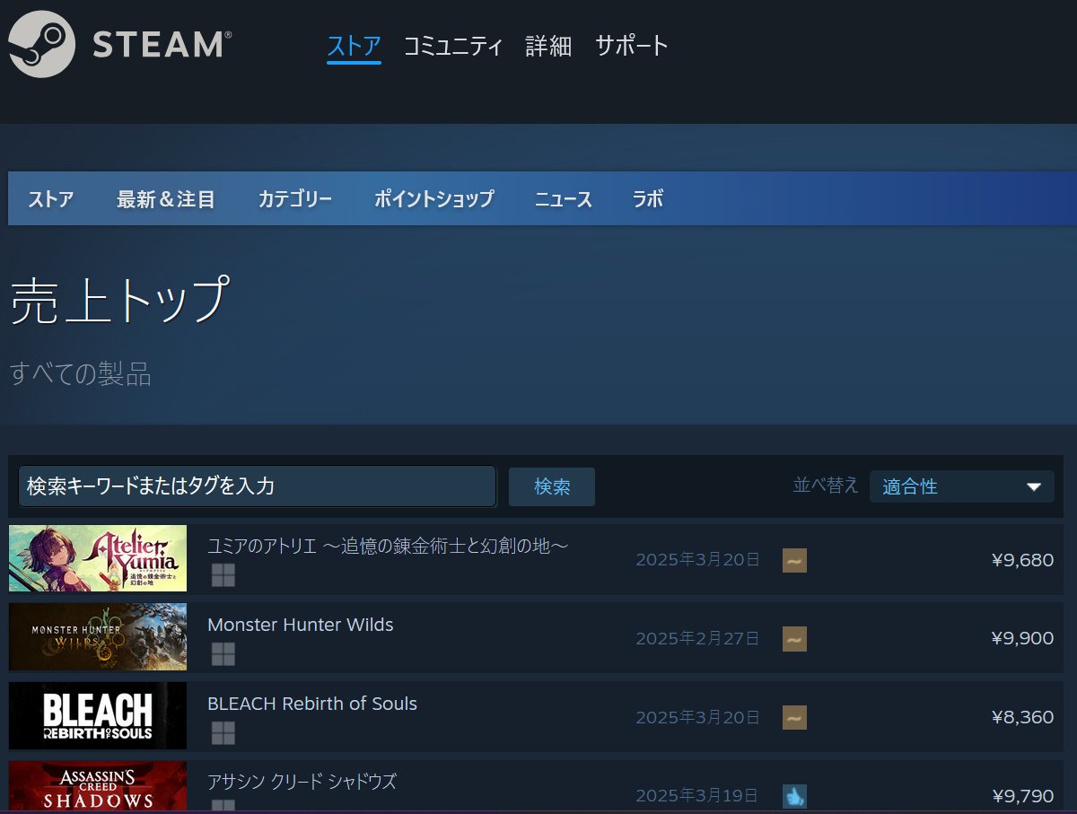Screen dimensions: 1077x814
Task: Click the ¥9,790 price
Action: pyautogui.click(x=1022, y=795)
